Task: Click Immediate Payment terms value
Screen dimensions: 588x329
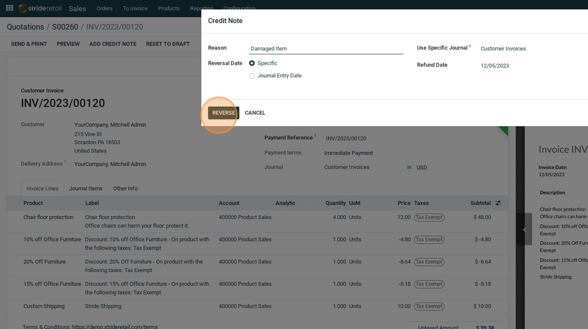Action: (349, 153)
